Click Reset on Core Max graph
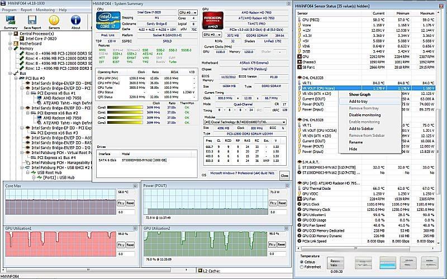The width and height of the screenshot is (447, 279). [x=130, y=203]
